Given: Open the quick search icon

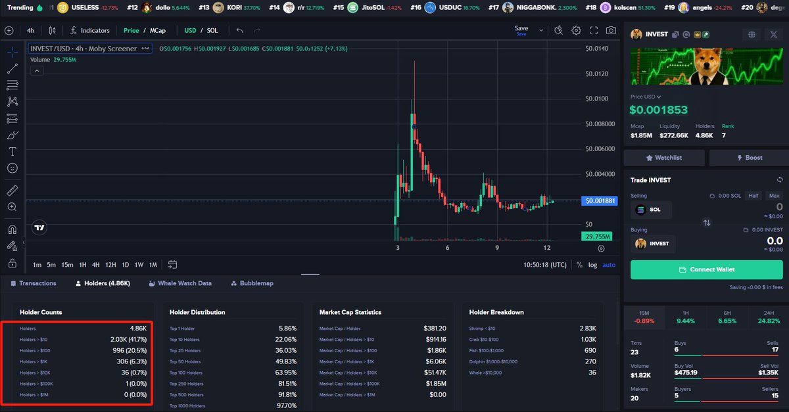Looking at the screenshot, I should pyautogui.click(x=558, y=30).
